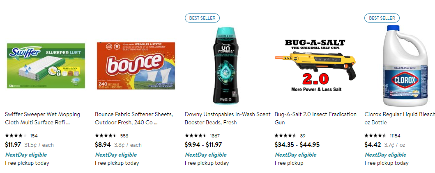Viewport: 435px width, 173px height.
Task: Click the $34.35 - $44.95 price range
Action: [297, 144]
